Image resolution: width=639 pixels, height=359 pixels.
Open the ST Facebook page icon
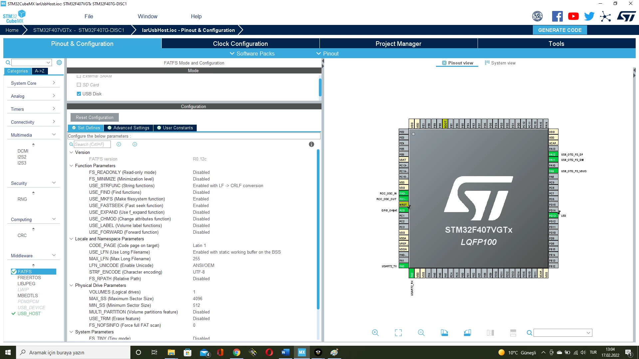557,16
